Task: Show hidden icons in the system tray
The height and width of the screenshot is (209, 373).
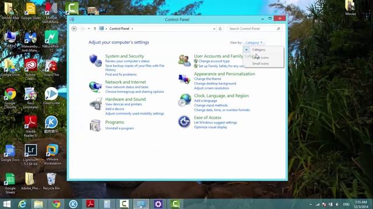Action: pyautogui.click(x=311, y=204)
